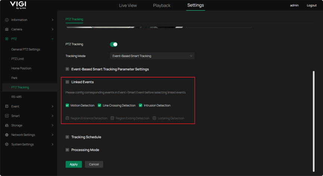
Task: Click the Apply button
Action: tap(74, 164)
